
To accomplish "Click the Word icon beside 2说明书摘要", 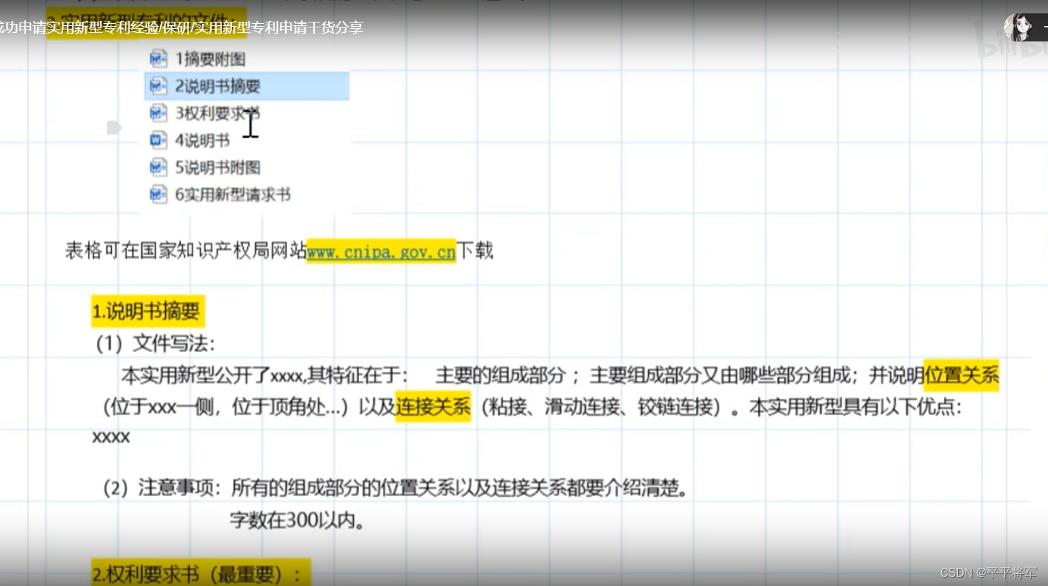I will pos(158,86).
